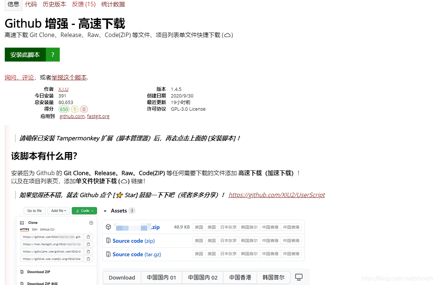Open the 历史版本 tab

coord(55,4)
